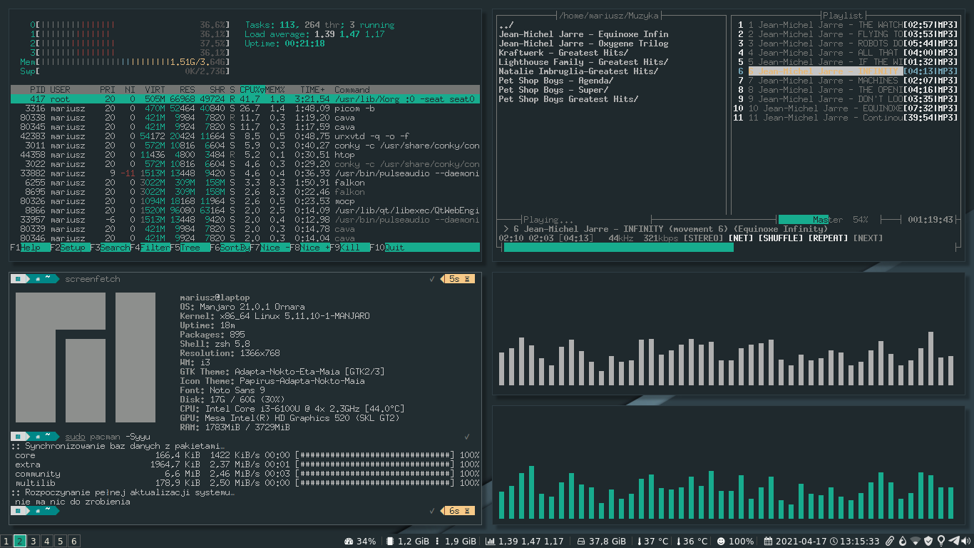This screenshot has height=548, width=974.
Task: Click the clock icon beside 13:15:33
Action: point(834,542)
